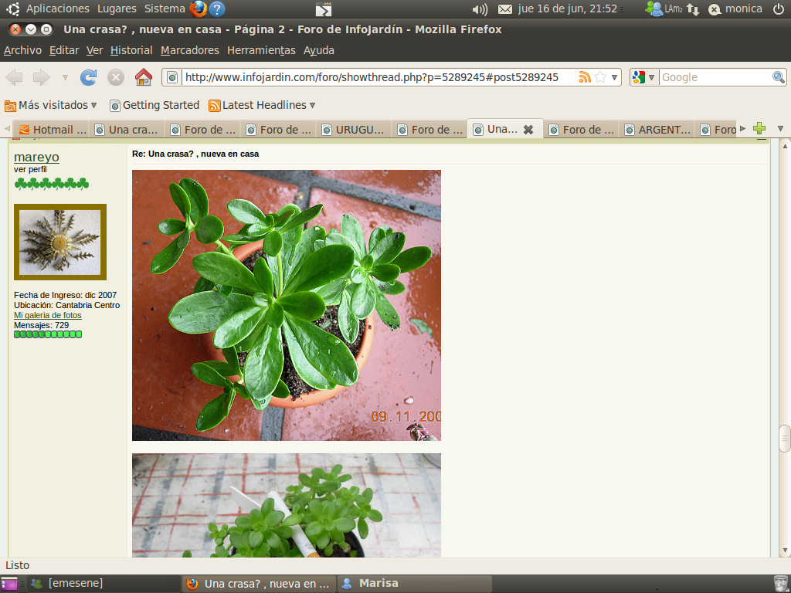
Task: Open the Marcadores menu
Action: point(190,50)
